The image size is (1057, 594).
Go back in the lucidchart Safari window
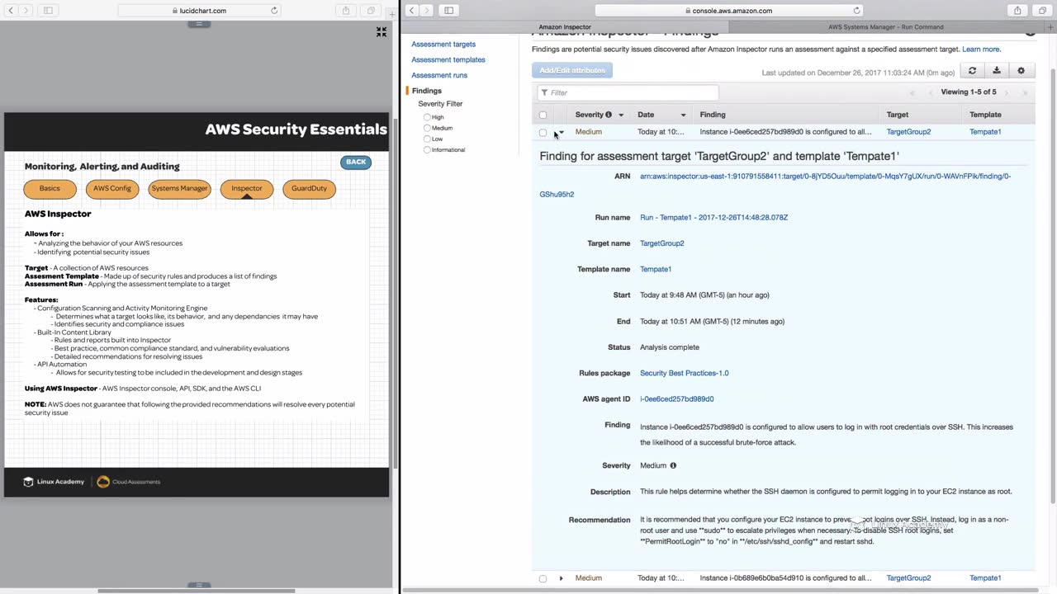tap(9, 10)
